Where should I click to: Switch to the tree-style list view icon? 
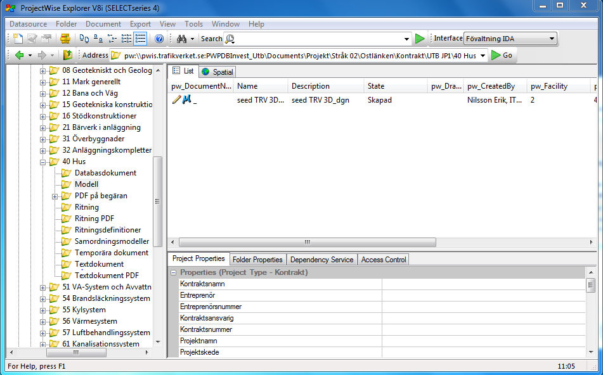coord(112,39)
